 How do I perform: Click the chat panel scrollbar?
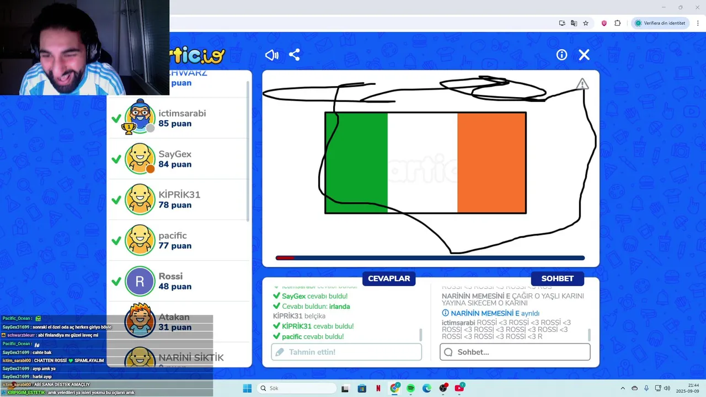click(x=589, y=335)
